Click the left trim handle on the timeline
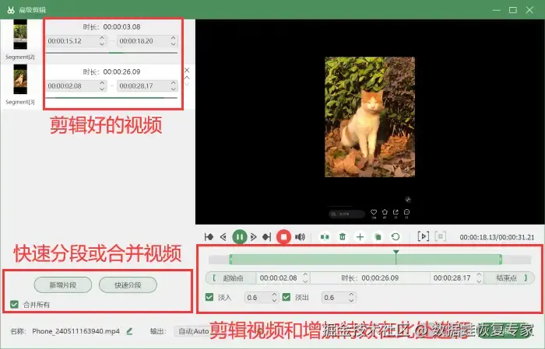 pos(230,259)
